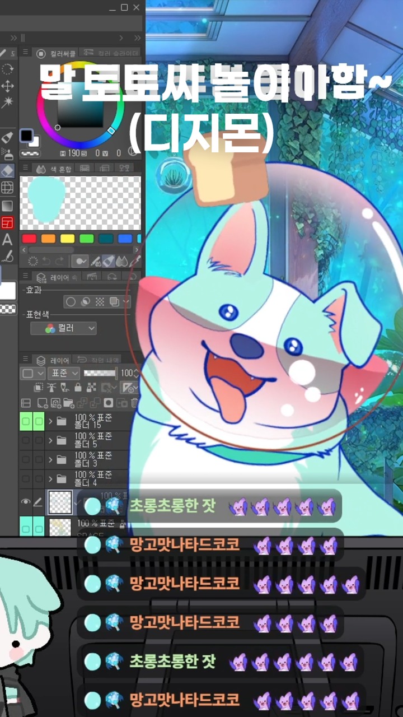Click the hue ring handle on color wheel
Screen dimensions: 403x717
(111, 131)
